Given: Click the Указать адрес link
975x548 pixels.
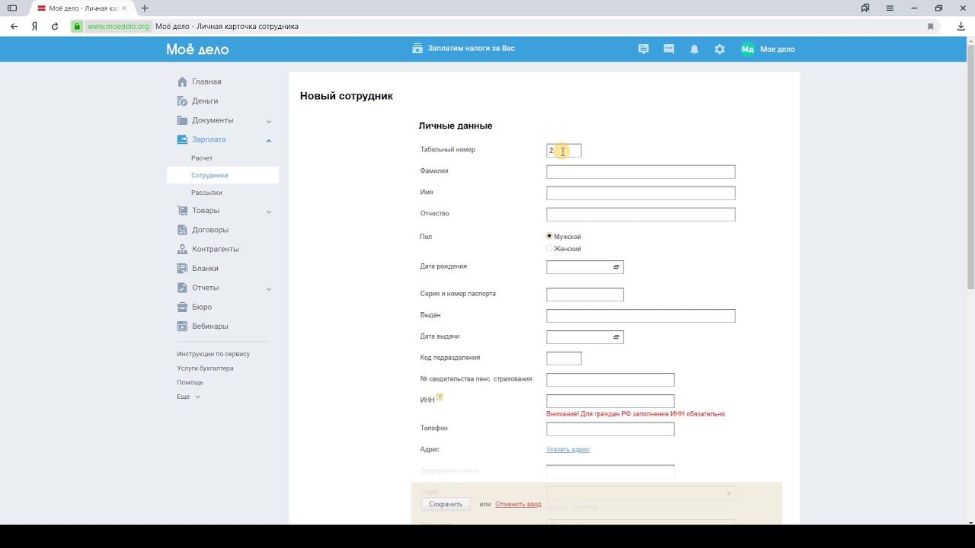Looking at the screenshot, I should click(x=568, y=449).
